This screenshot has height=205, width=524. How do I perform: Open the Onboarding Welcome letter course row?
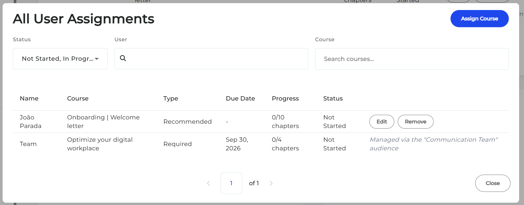tap(261, 122)
